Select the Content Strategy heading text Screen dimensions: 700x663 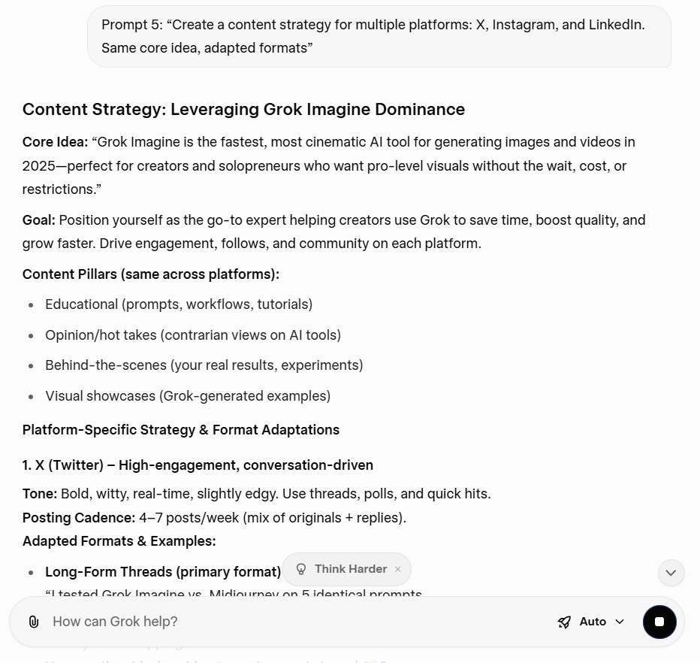[x=243, y=109]
